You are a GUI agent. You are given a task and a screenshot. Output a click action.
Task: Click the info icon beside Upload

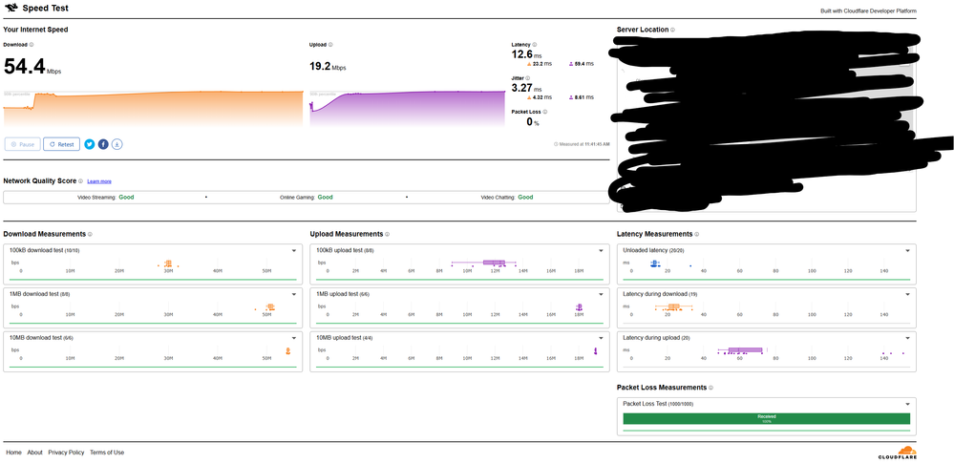pos(333,44)
